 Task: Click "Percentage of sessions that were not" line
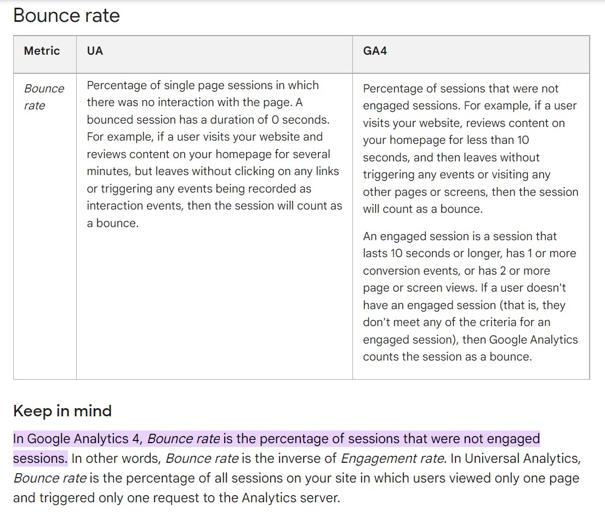coord(460,89)
